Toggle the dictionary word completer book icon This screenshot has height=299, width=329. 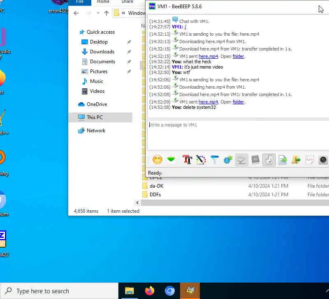255,160
